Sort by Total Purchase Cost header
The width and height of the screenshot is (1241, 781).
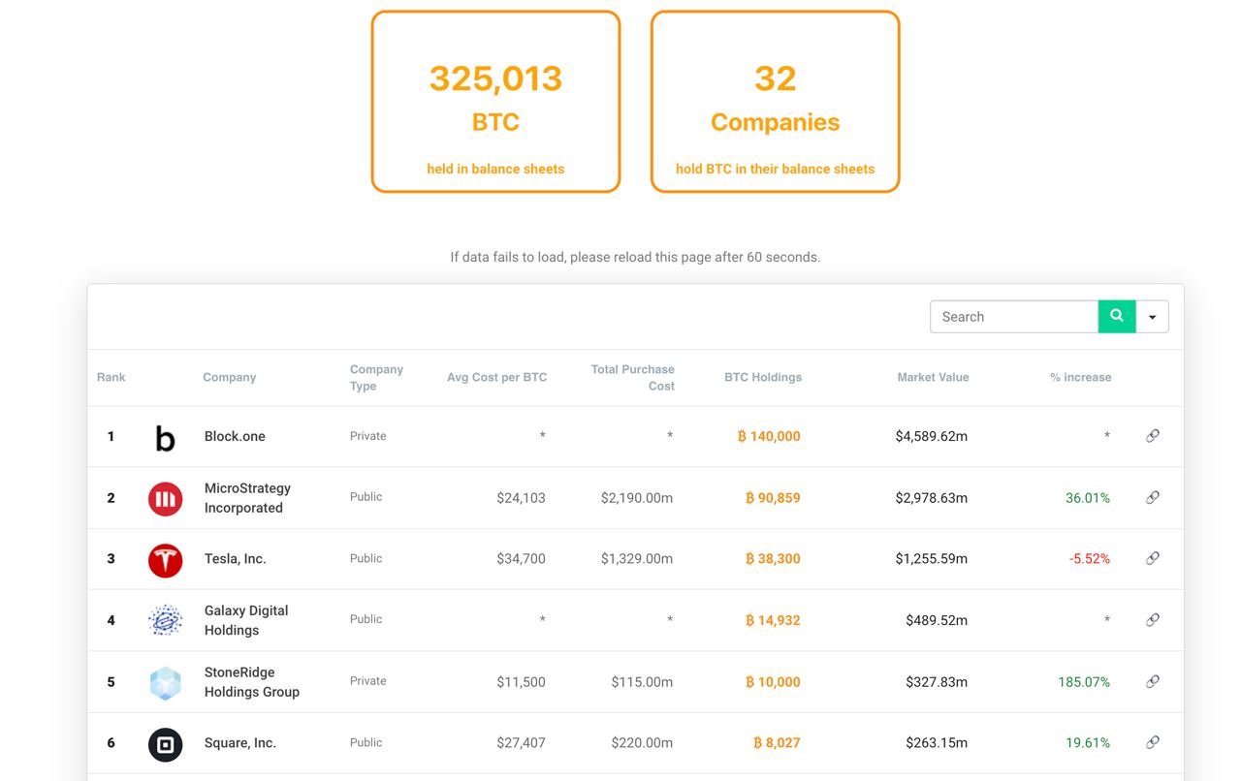[633, 378]
